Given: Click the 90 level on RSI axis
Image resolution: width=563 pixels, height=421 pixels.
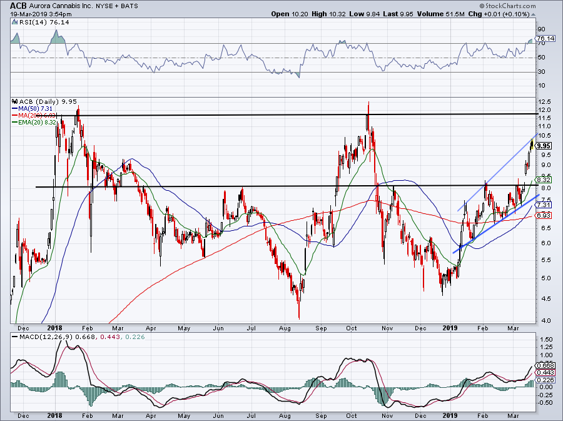Looking at the screenshot, I should point(542,29).
